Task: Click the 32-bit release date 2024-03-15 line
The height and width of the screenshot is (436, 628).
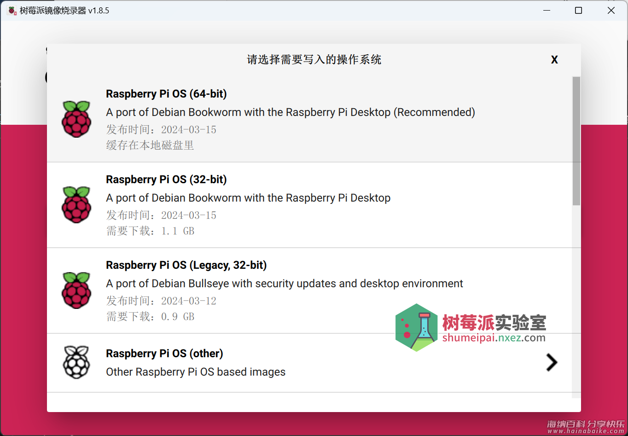Action: (x=161, y=215)
